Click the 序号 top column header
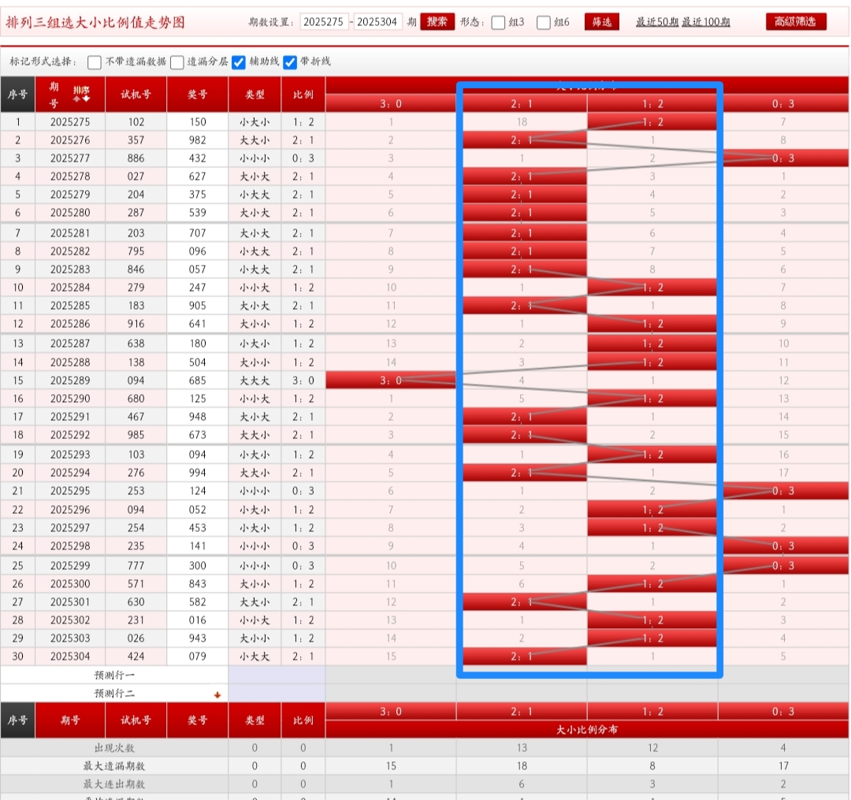Image resolution: width=851 pixels, height=800 pixels. click(17, 95)
